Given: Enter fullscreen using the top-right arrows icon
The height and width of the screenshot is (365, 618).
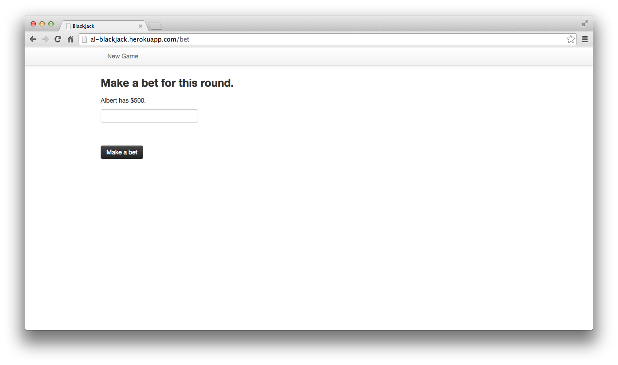Looking at the screenshot, I should pos(585,23).
